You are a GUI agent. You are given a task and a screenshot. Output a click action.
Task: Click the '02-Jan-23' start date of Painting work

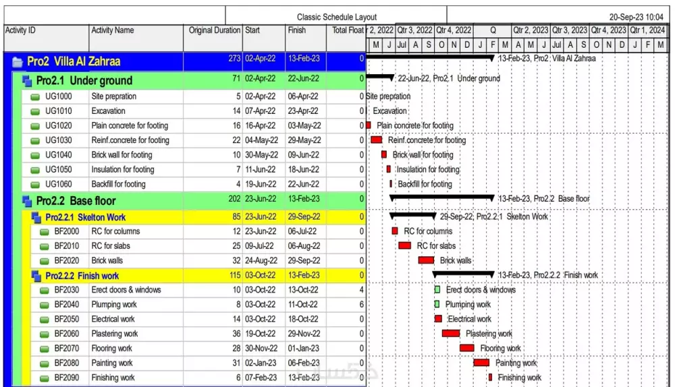pyautogui.click(x=261, y=363)
